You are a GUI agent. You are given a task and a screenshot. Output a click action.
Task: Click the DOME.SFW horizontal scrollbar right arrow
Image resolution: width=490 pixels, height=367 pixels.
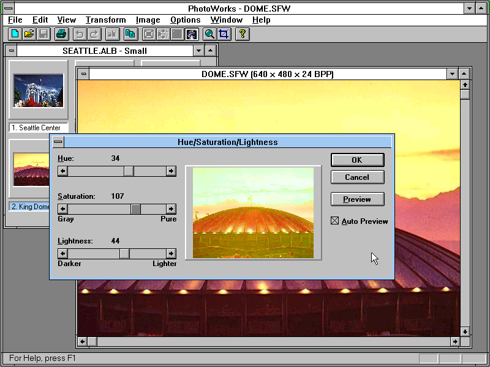454,341
